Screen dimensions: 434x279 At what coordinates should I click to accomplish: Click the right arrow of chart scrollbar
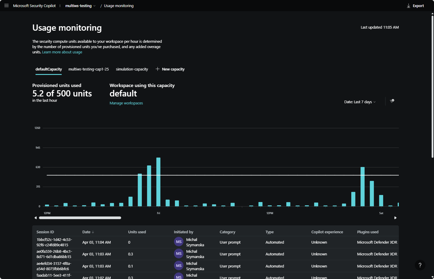(395, 218)
